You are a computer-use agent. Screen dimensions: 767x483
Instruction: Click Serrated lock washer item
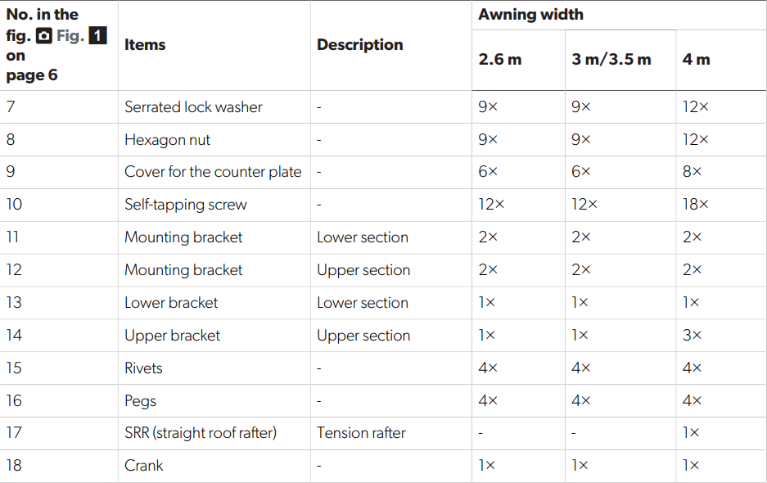pyautogui.click(x=193, y=107)
